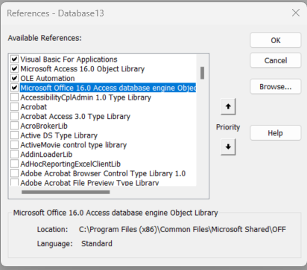Viewport: 307px width, 270px height.
Task: Close the References dialog with the X
Action: pos(296,13)
